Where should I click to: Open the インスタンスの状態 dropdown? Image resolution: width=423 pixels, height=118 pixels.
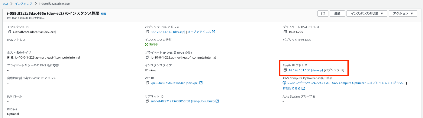(x=367, y=14)
